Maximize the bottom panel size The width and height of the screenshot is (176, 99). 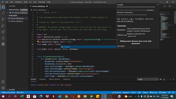point(170,79)
